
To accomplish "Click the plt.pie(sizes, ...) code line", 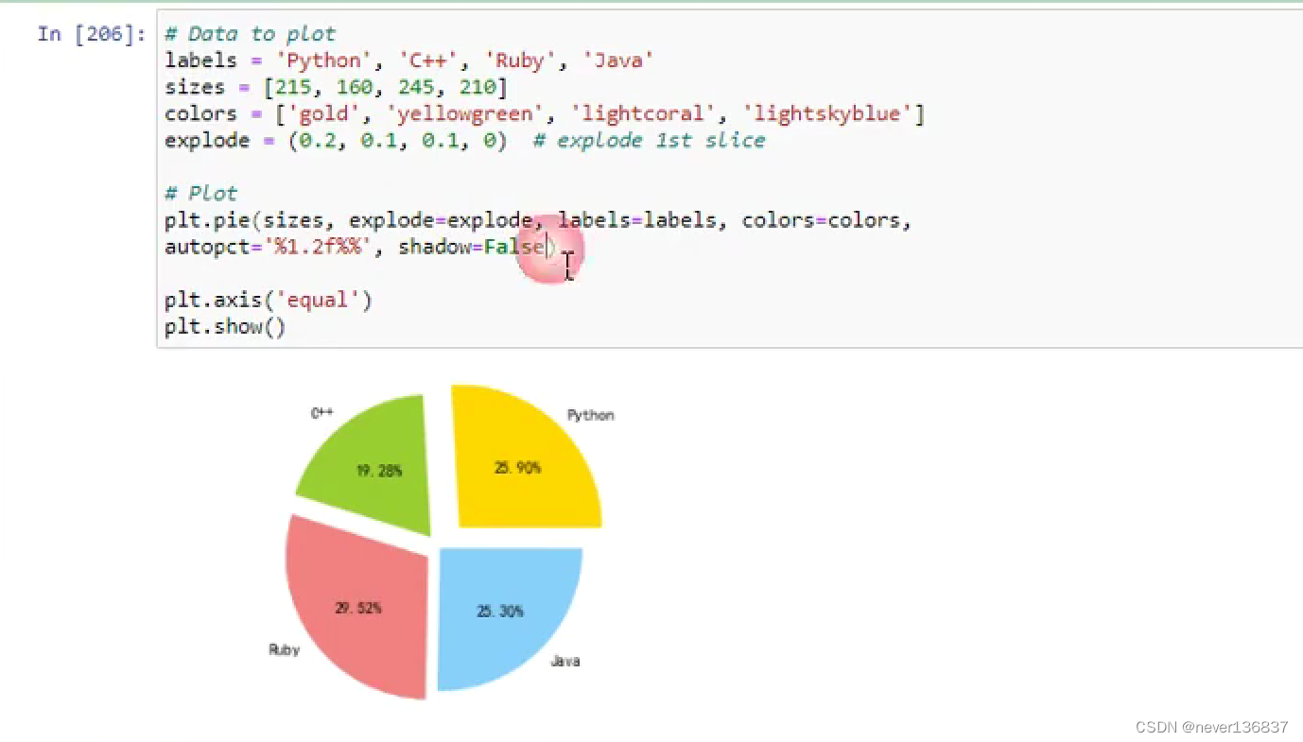I will (x=538, y=220).
